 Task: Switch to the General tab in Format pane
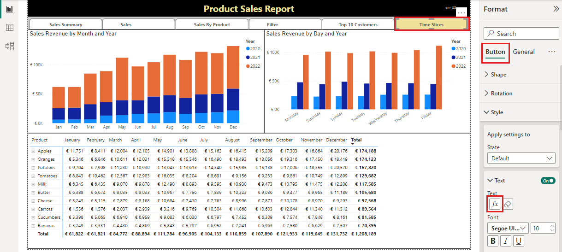point(524,52)
